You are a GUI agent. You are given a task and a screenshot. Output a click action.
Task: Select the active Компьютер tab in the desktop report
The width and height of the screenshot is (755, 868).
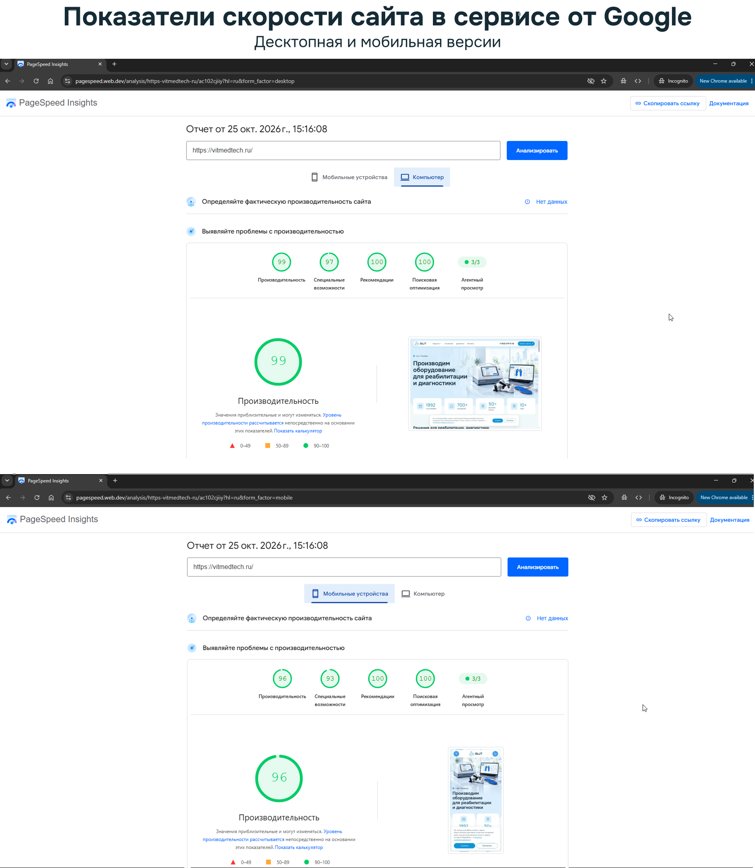pyautogui.click(x=422, y=177)
